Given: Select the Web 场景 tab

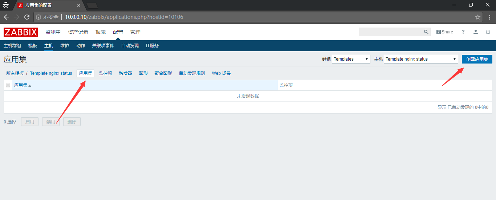Looking at the screenshot, I should pyautogui.click(x=221, y=73).
